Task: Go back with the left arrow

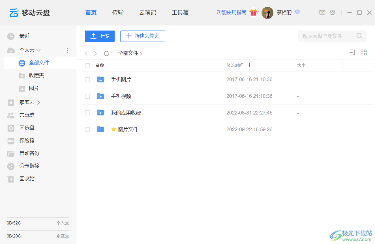Action: pyautogui.click(x=86, y=53)
